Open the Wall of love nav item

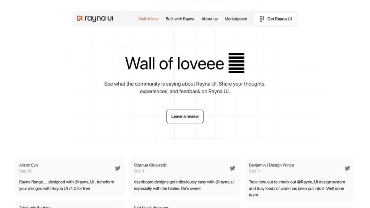[148, 19]
